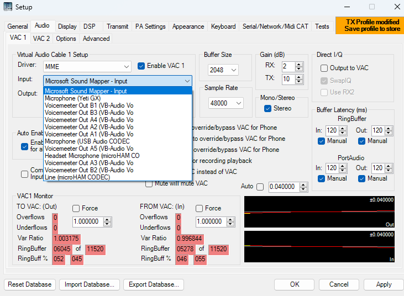The height and width of the screenshot is (296, 404).
Task: Select Voicemeeter Out A4 input
Action: 118,120
